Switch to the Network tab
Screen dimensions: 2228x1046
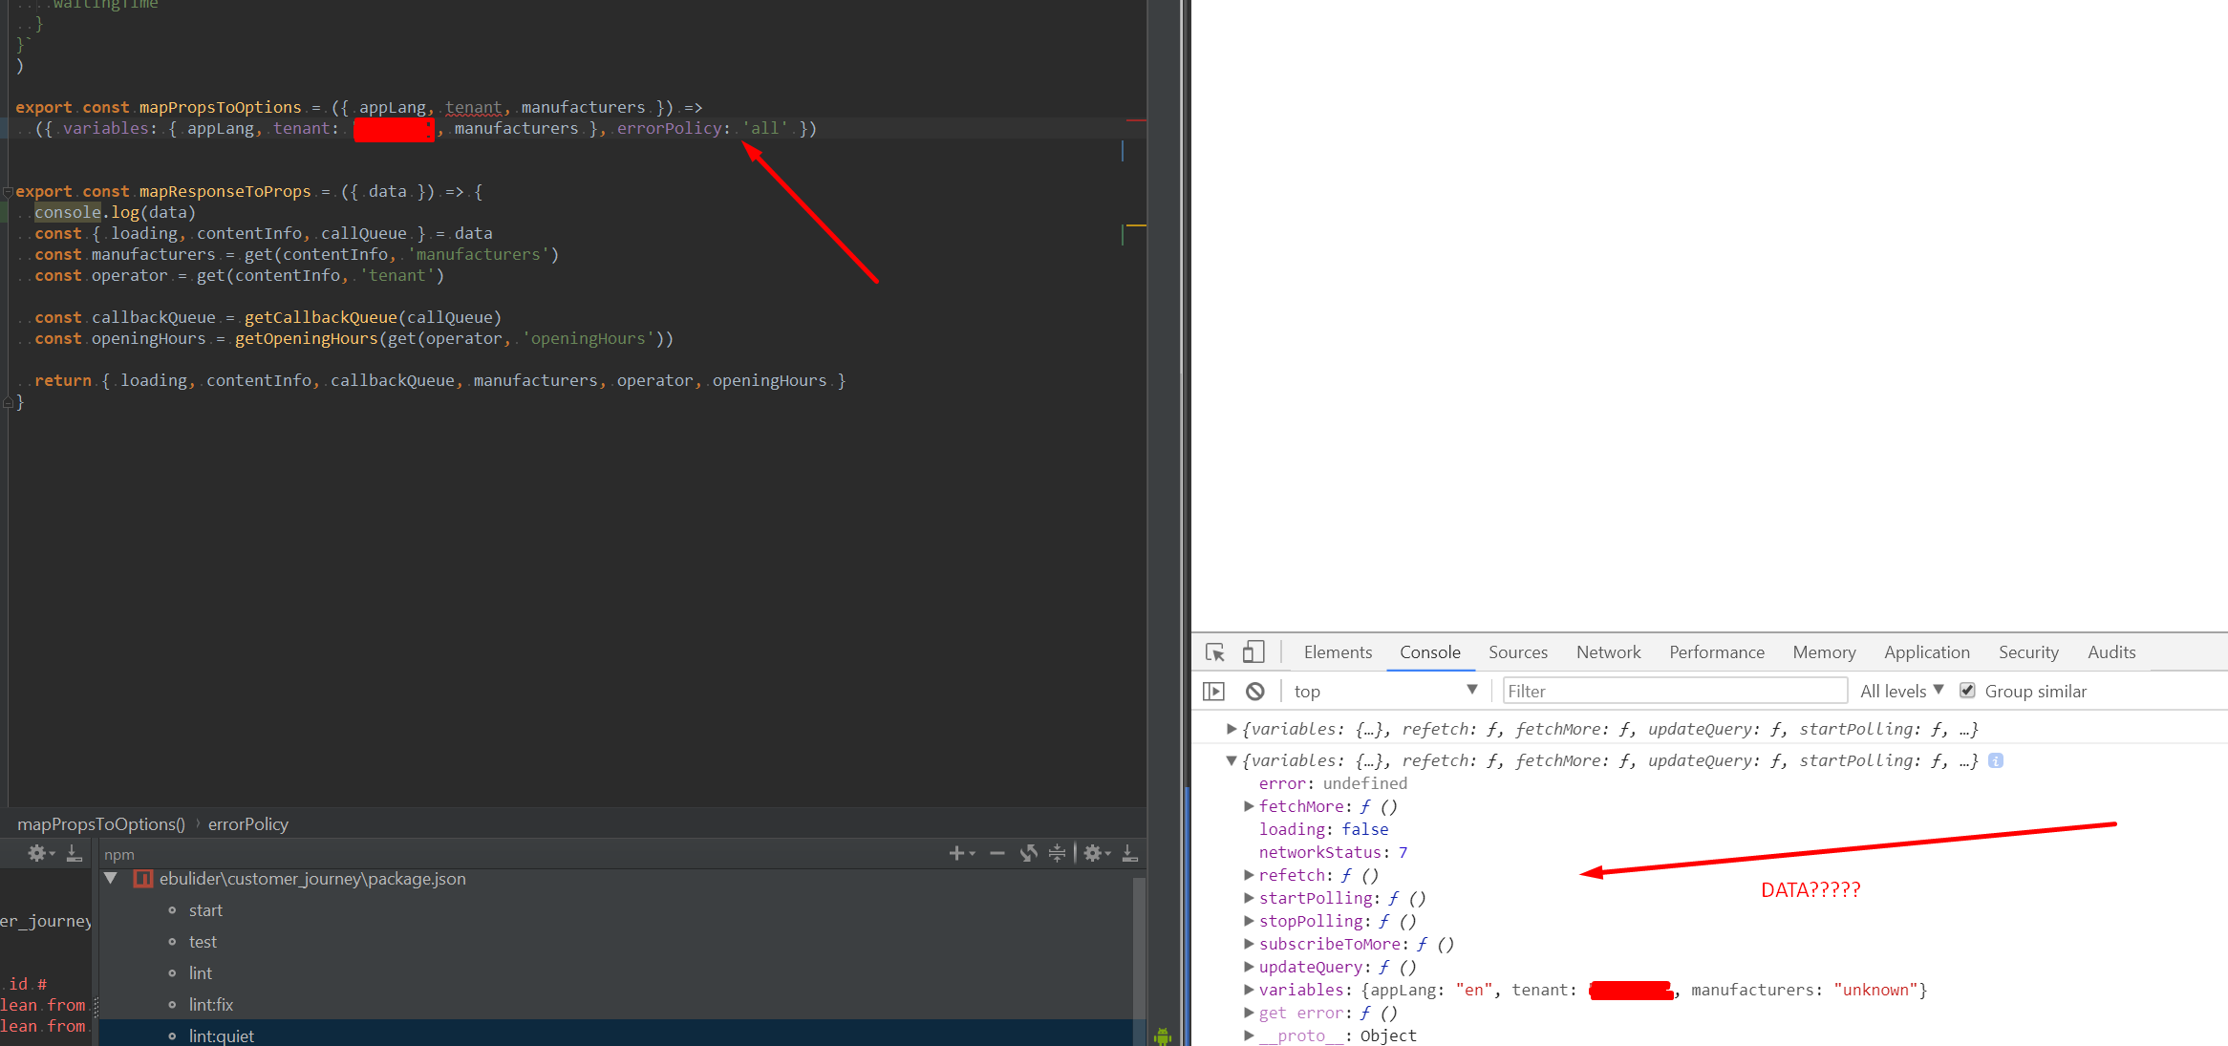tap(1608, 652)
